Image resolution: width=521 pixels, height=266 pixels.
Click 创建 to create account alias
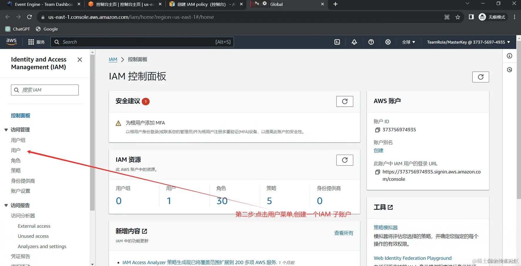(379, 151)
